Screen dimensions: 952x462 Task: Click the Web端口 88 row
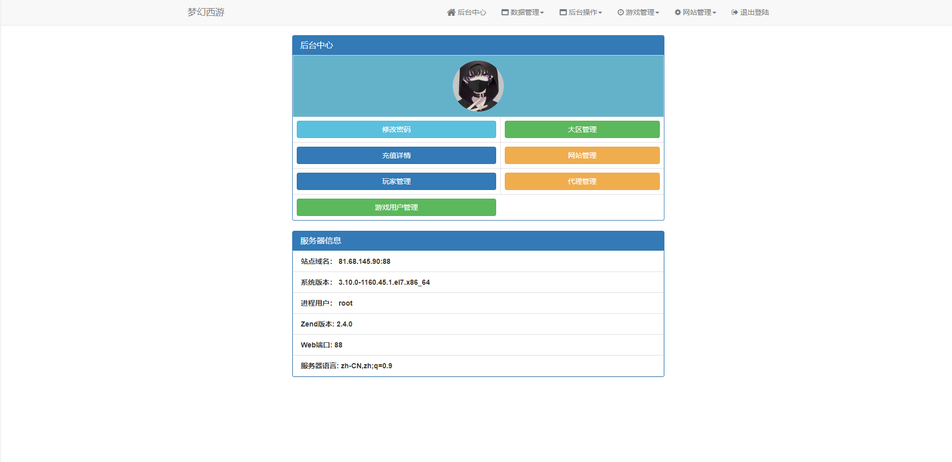[478, 345]
